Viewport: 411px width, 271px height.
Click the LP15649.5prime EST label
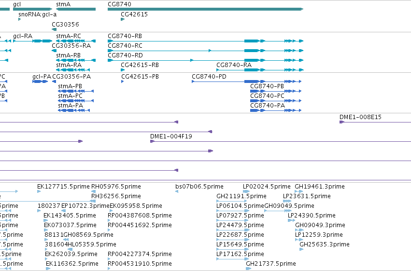click(240, 244)
